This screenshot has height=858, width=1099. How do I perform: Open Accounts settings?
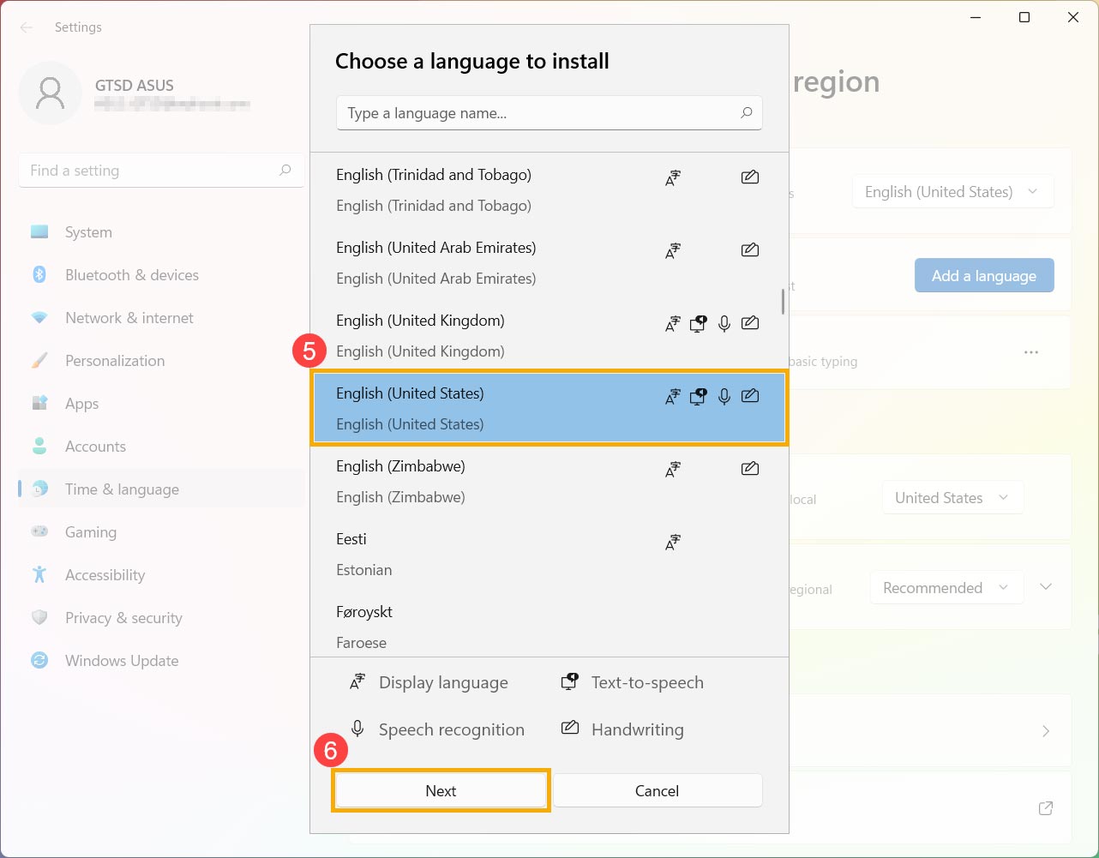[161, 447]
